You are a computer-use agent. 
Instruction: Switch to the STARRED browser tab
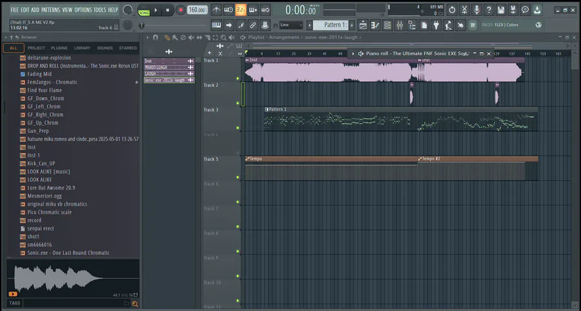(128, 48)
